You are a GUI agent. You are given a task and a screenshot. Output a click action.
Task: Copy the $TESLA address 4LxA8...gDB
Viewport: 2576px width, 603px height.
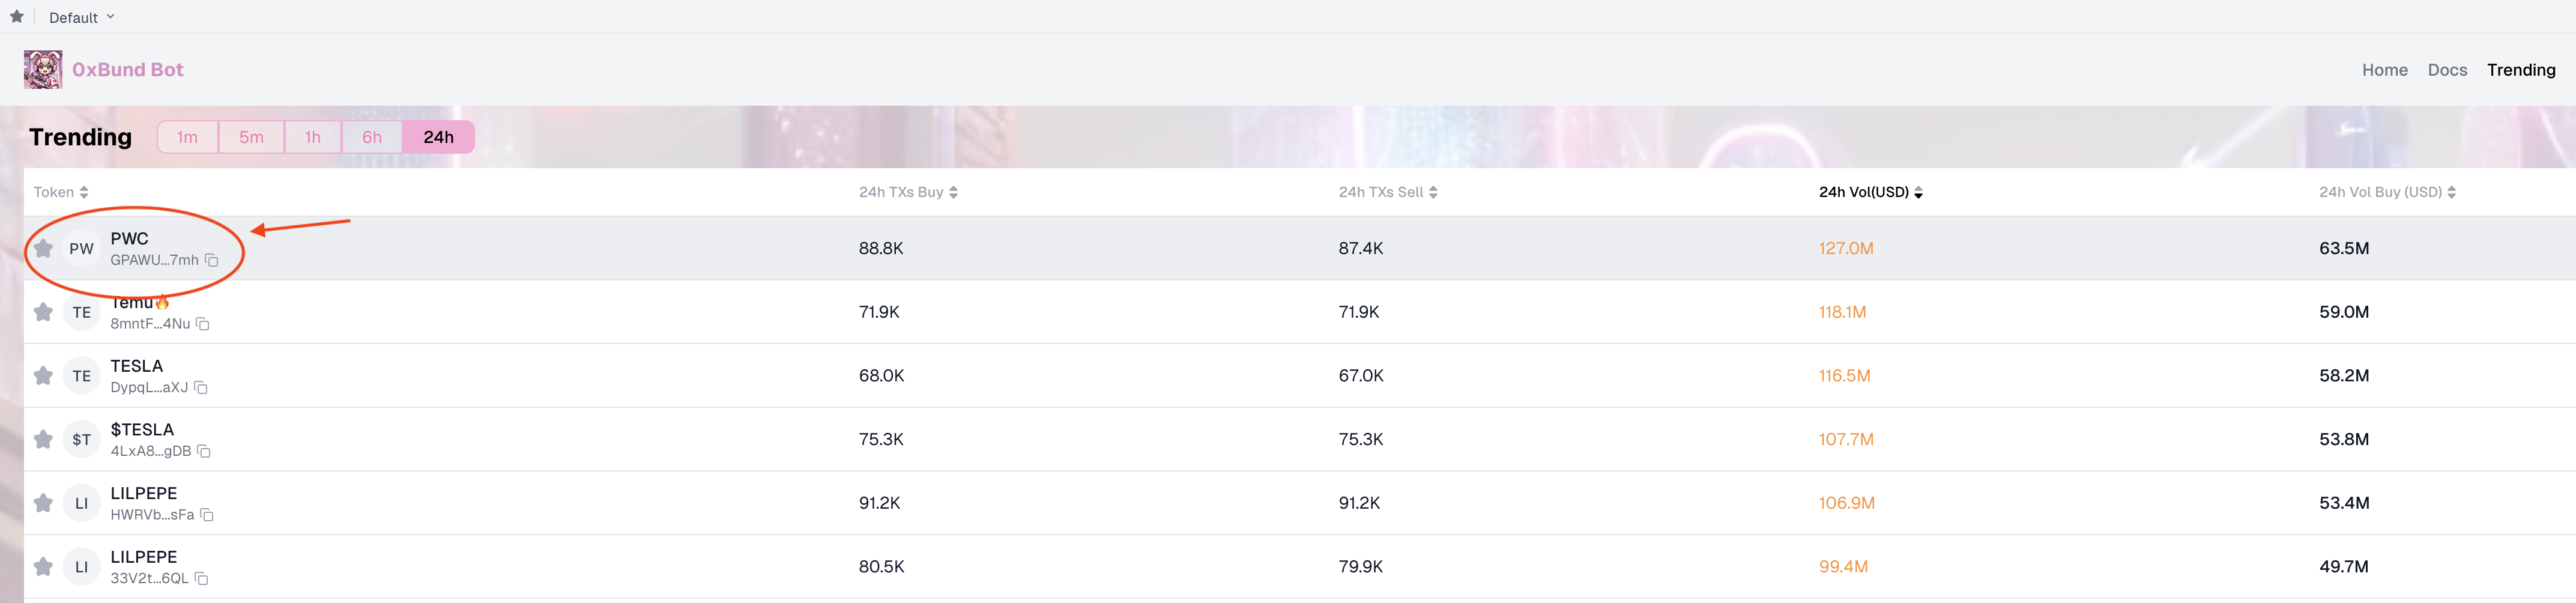204,451
